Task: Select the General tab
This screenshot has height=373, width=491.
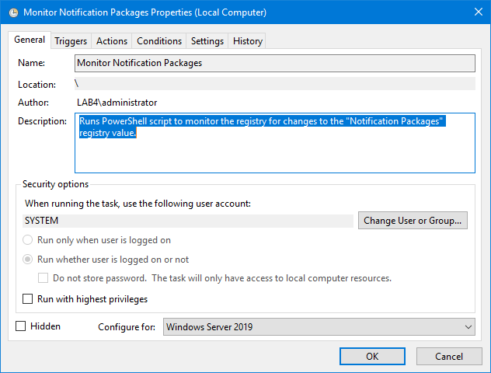Action: coord(30,40)
